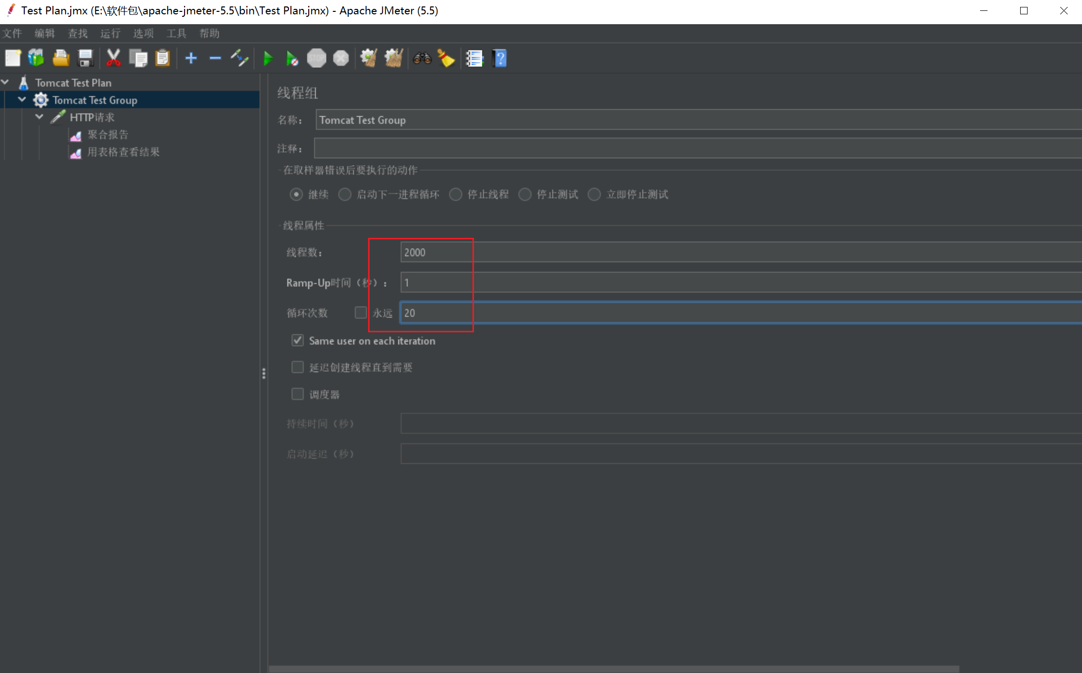Click the Shutdown X icon
The height and width of the screenshot is (673, 1082).
click(341, 58)
